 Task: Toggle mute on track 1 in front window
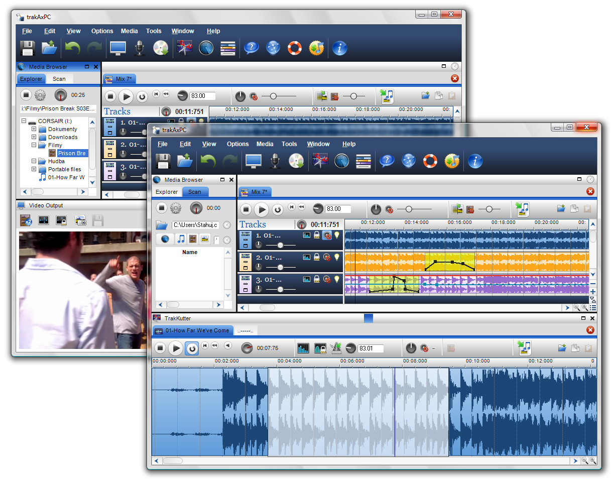[x=327, y=235]
